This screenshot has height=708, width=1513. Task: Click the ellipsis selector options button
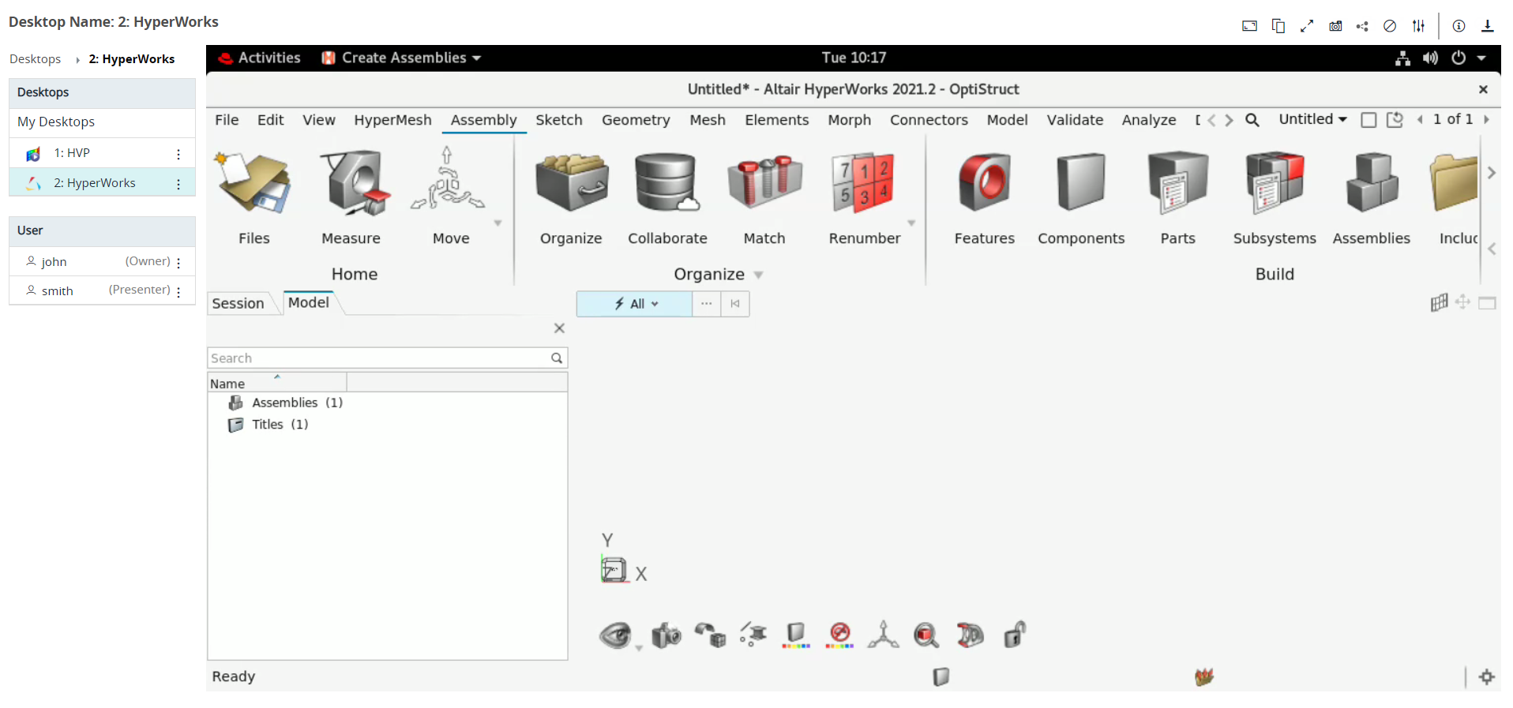(x=706, y=304)
